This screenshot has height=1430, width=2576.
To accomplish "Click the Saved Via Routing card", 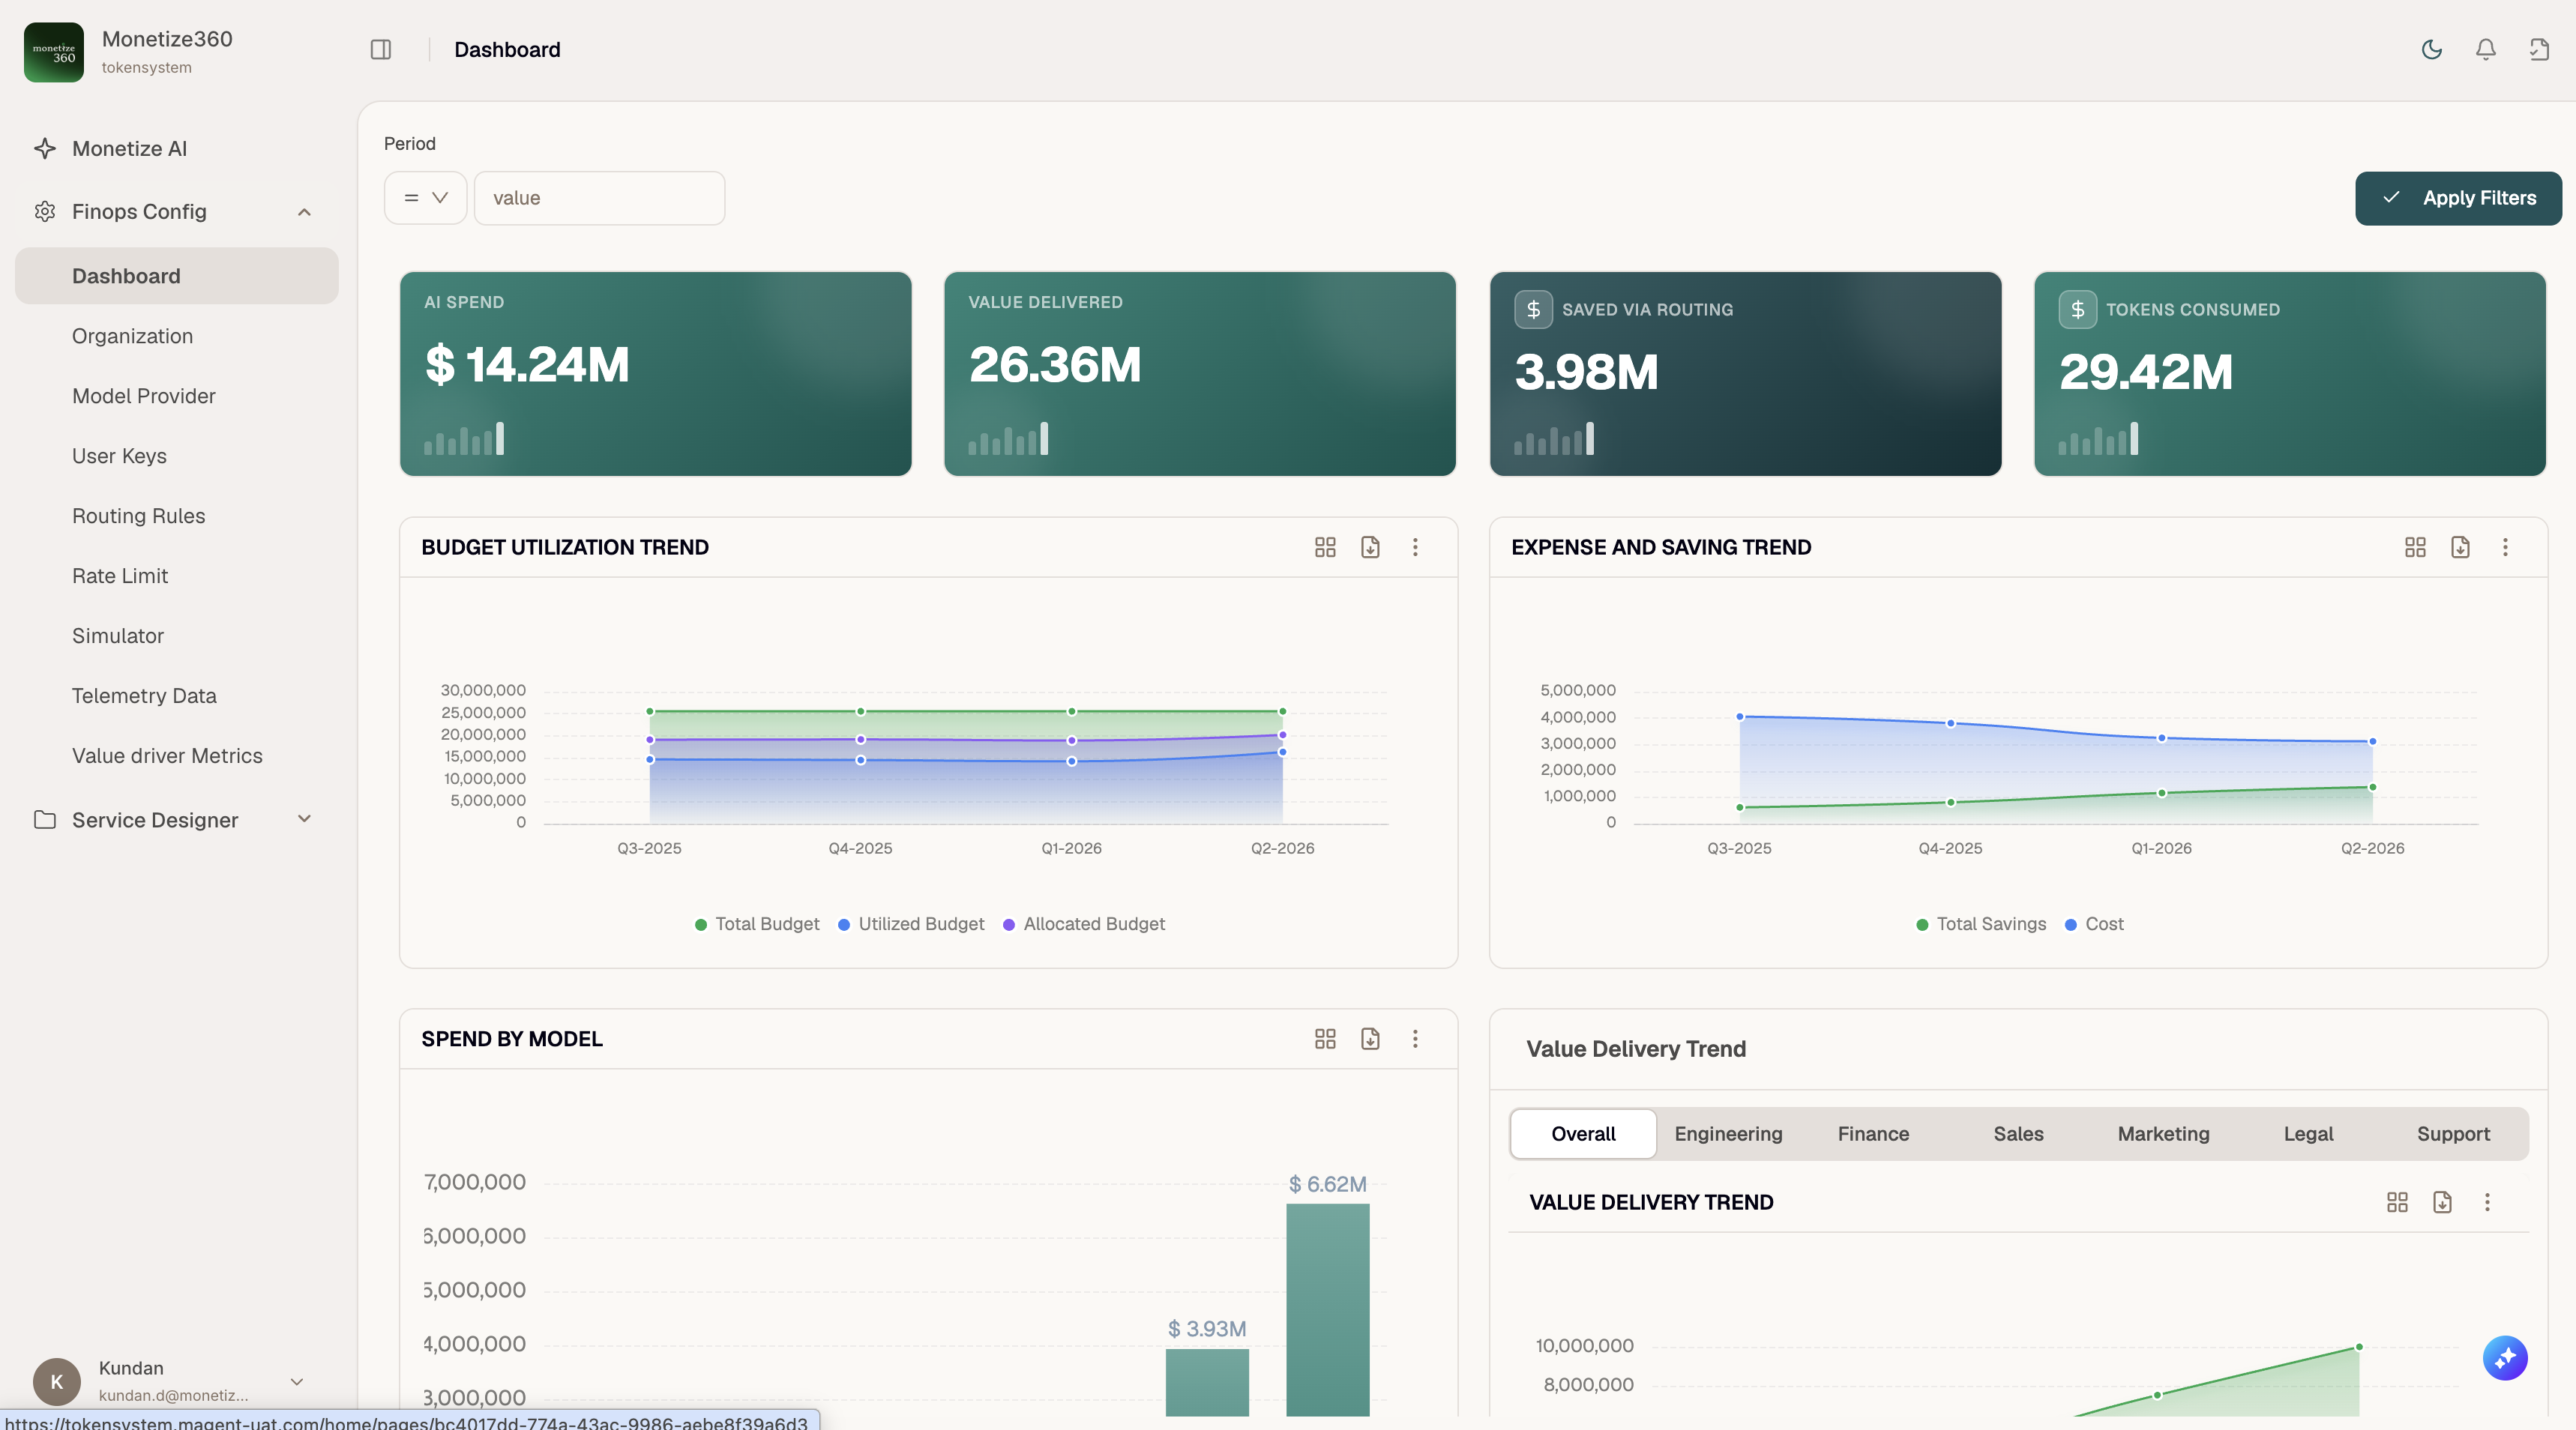I will [x=1745, y=374].
